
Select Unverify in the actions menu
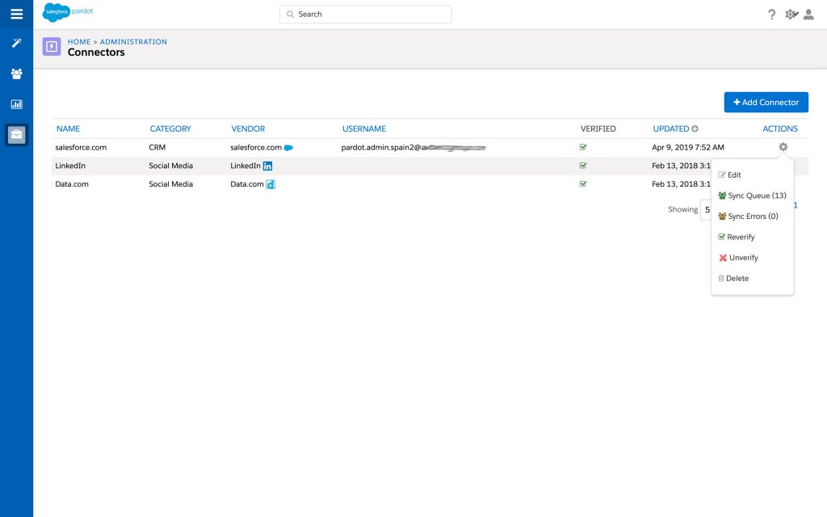[738, 258]
